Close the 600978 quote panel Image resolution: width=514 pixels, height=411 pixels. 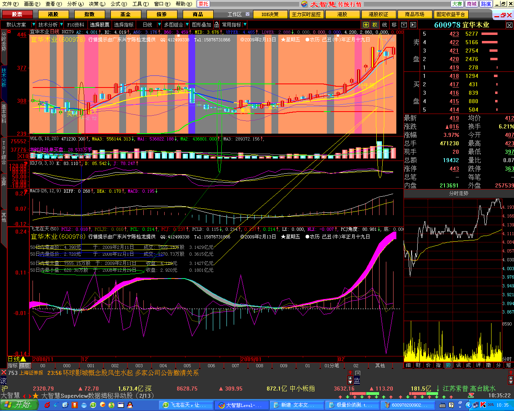tap(509, 25)
